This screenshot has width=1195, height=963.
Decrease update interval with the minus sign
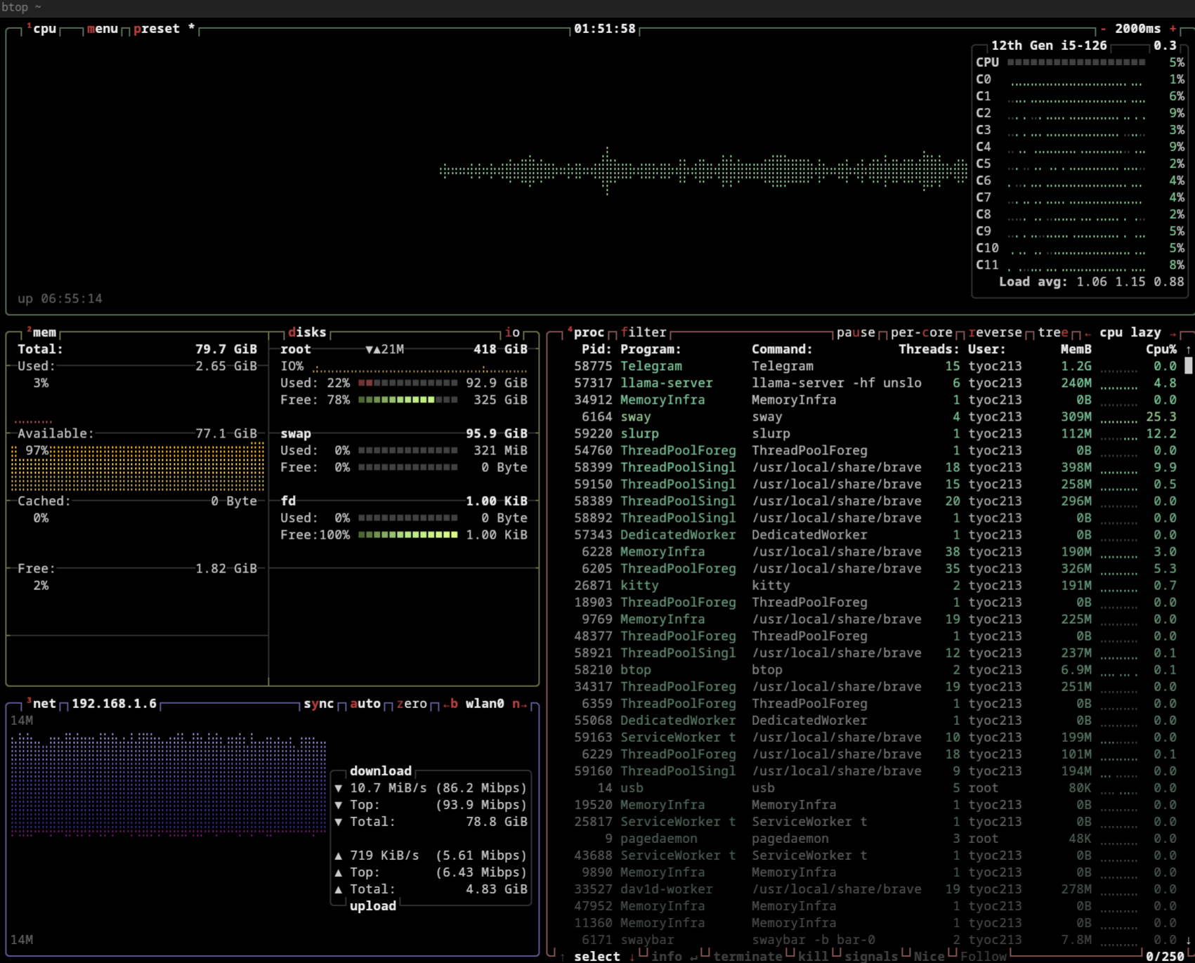[1104, 29]
